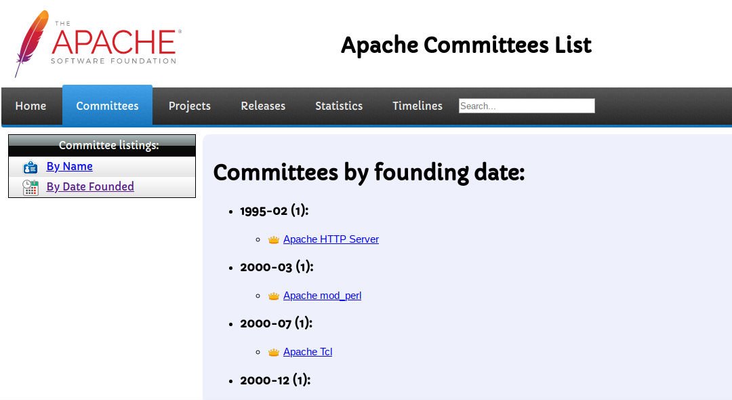Click the crown icon beside Apache HTTP Server
Image resolution: width=732 pixels, height=400 pixels.
tap(274, 239)
